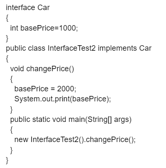Click the closing brace of interface Car
This screenshot has height=168, width=166.
[x=7, y=39]
